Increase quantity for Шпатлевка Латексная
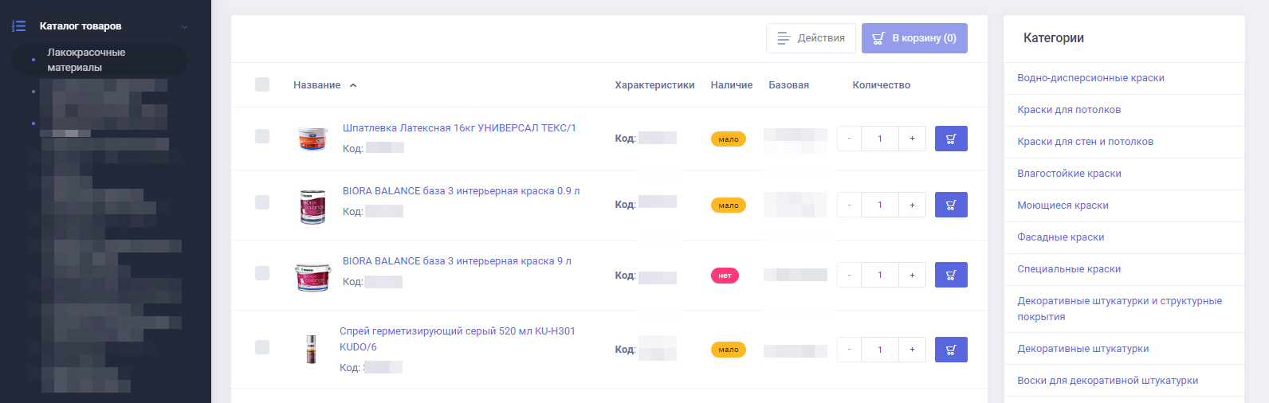Screen dimensions: 1269x403 pyautogui.click(x=912, y=139)
